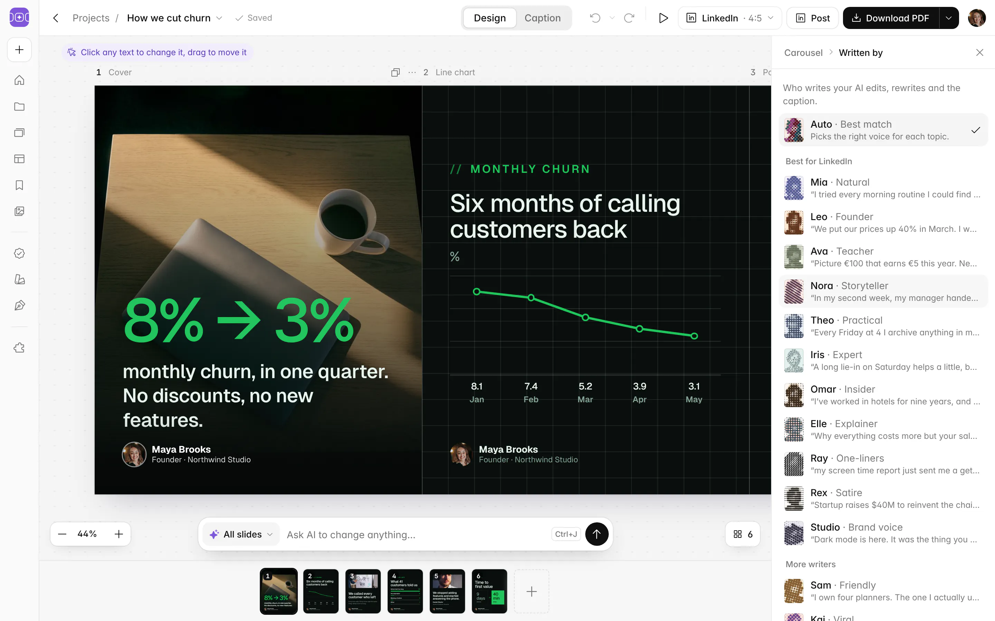Viewport: 995px width, 621px height.
Task: Open the bookmark icon in sidebar
Action: pos(19,185)
